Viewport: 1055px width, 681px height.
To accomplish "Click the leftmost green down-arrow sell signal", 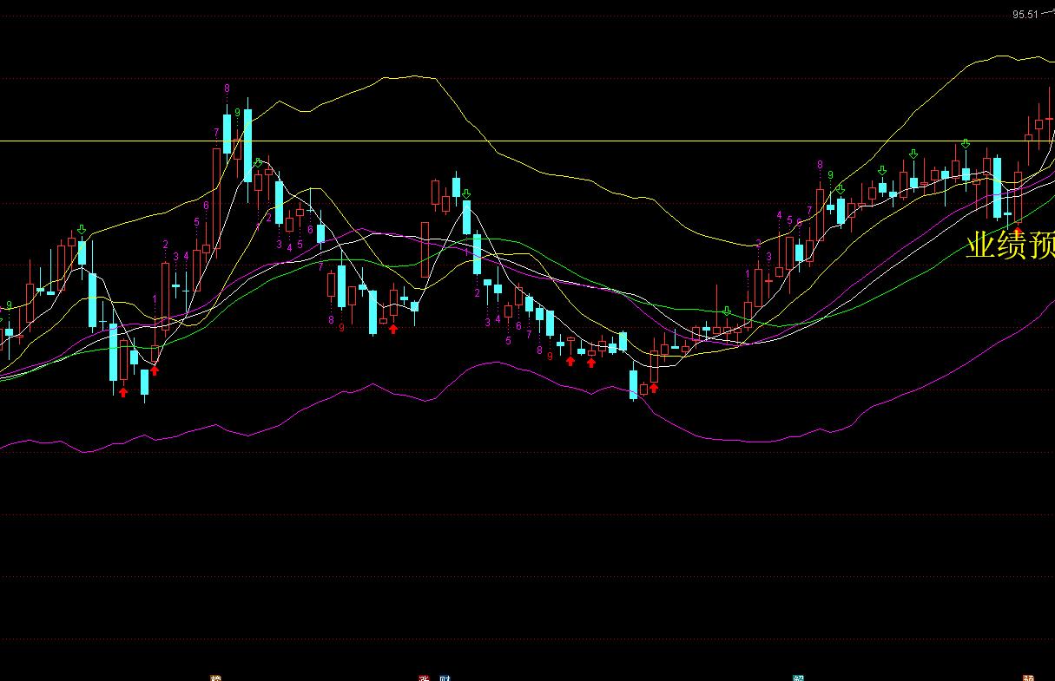I will [x=82, y=230].
